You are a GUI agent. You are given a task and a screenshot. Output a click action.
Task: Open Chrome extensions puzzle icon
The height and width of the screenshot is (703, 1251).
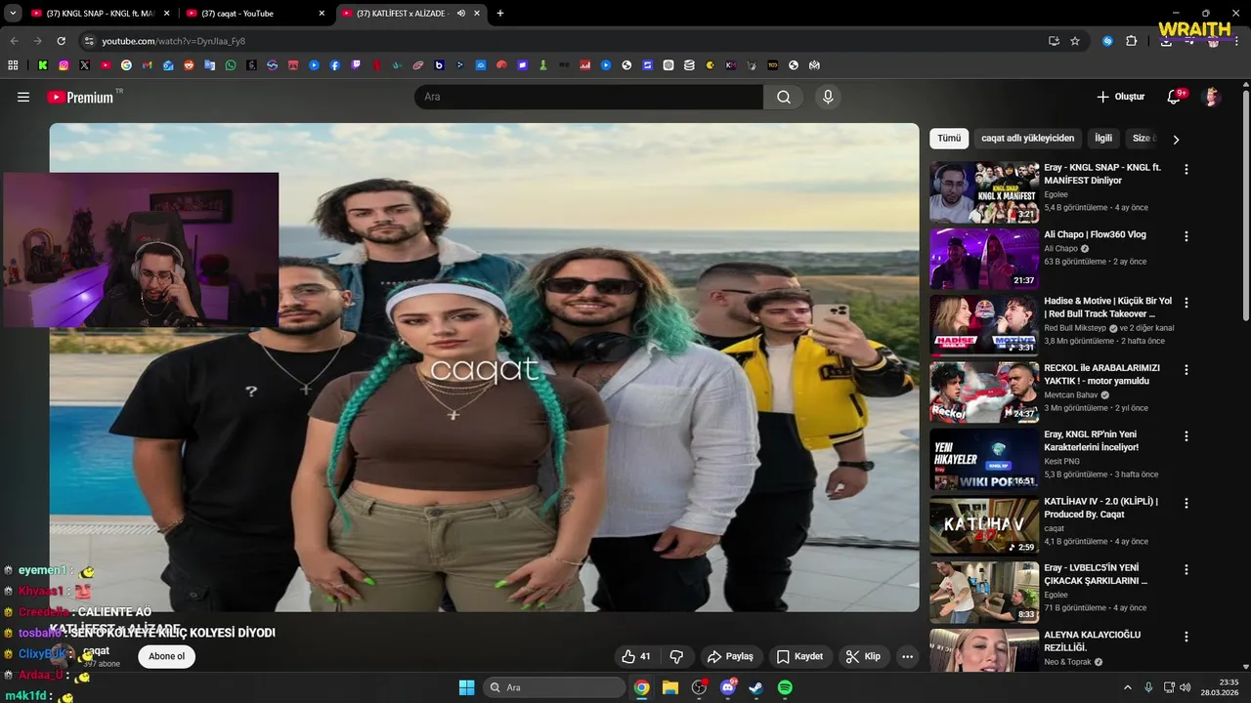(x=1132, y=41)
